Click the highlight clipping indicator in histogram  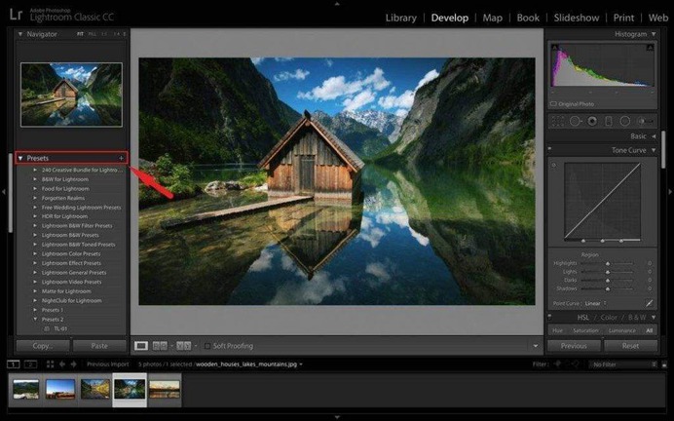tap(650, 47)
